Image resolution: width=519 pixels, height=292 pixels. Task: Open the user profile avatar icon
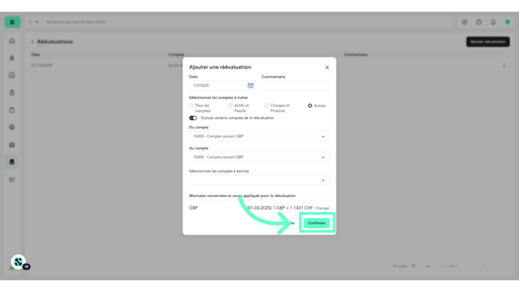[x=507, y=22]
